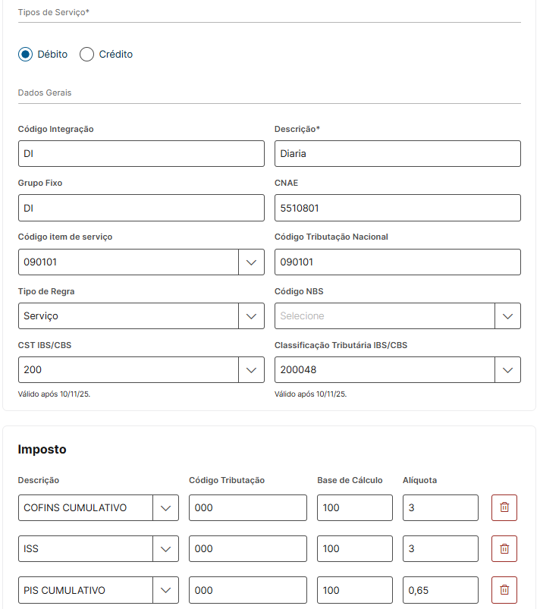Screen dimensions: 540x609
Task: Open the PIS CUMULATIVO description dropdown
Action: (165, 590)
